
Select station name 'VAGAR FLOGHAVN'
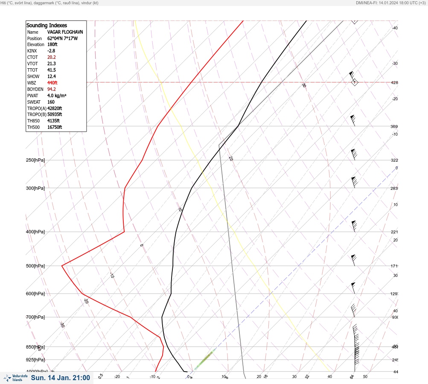point(65,32)
